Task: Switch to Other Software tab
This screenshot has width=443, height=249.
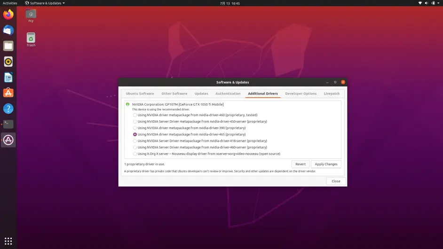Action: (174, 94)
